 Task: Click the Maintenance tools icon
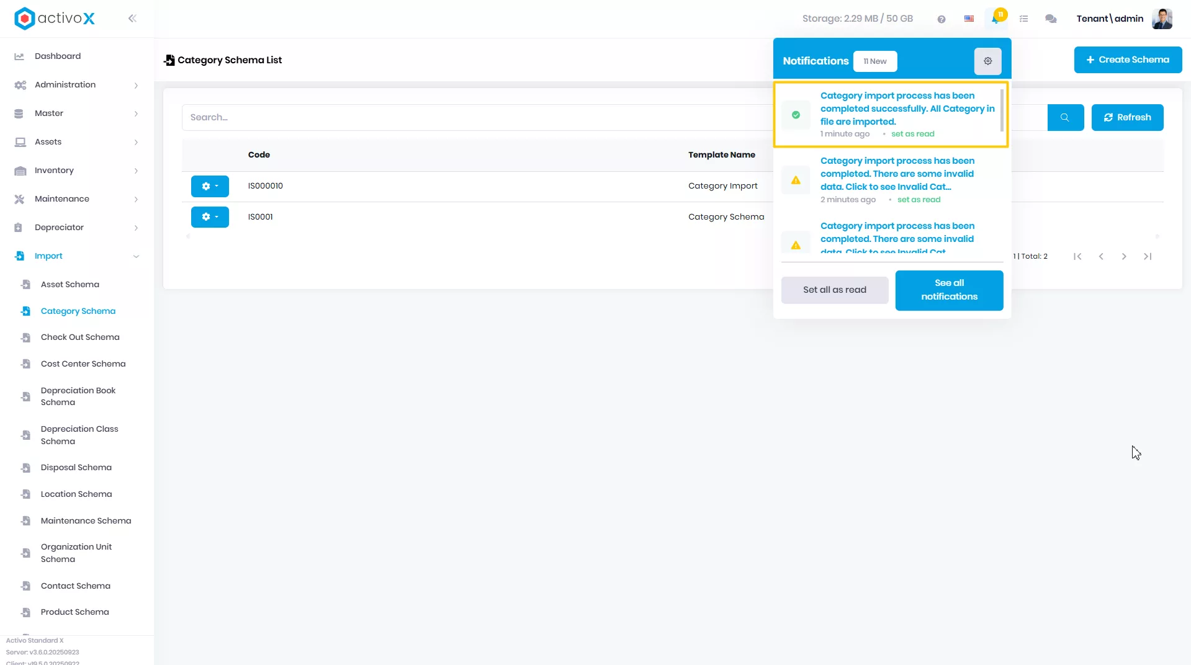pyautogui.click(x=19, y=199)
